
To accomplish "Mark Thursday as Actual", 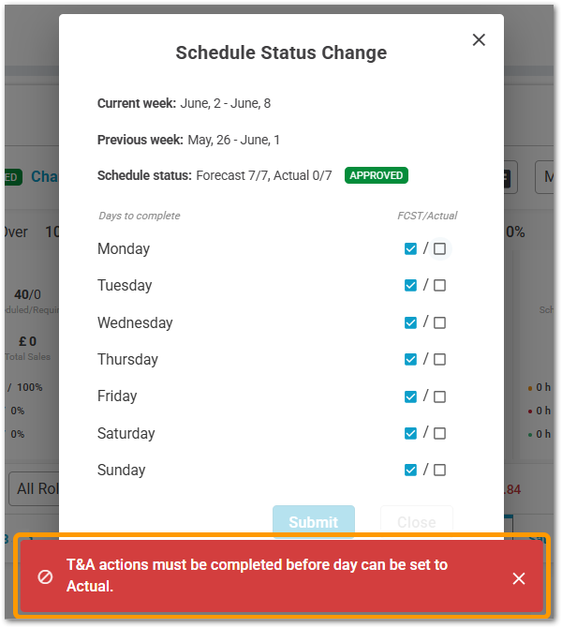I will [x=439, y=360].
